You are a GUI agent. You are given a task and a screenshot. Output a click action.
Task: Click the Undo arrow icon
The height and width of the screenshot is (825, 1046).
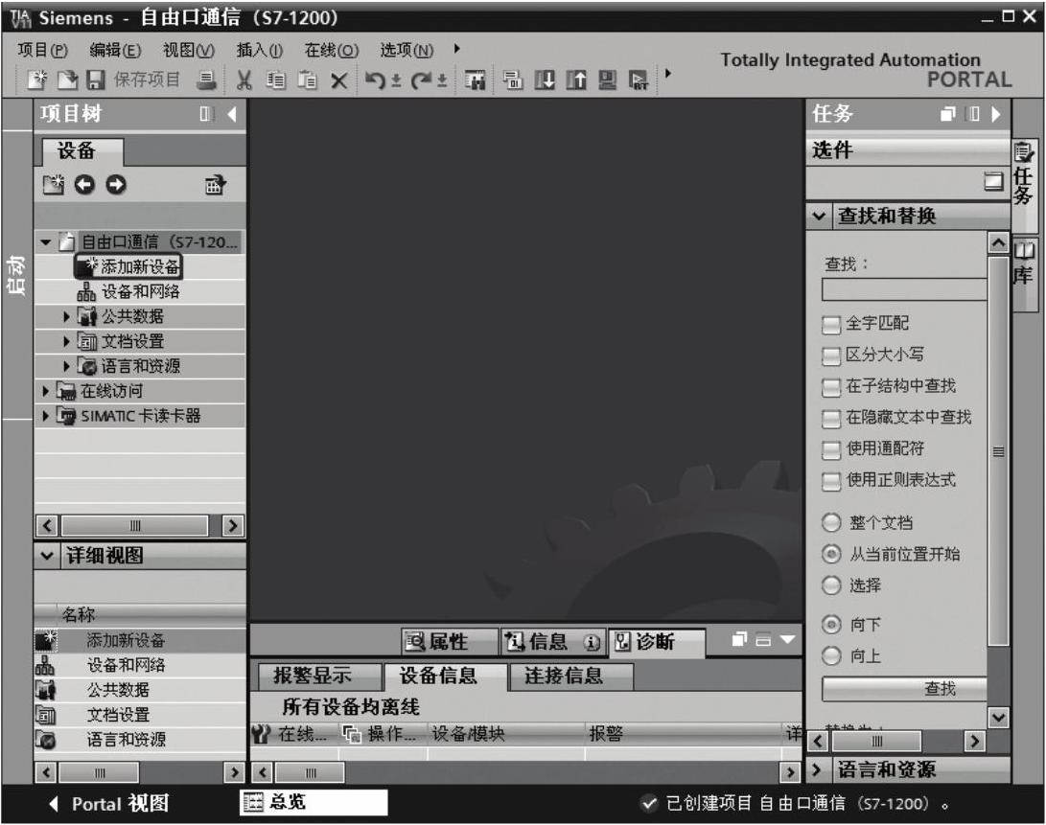tap(375, 80)
